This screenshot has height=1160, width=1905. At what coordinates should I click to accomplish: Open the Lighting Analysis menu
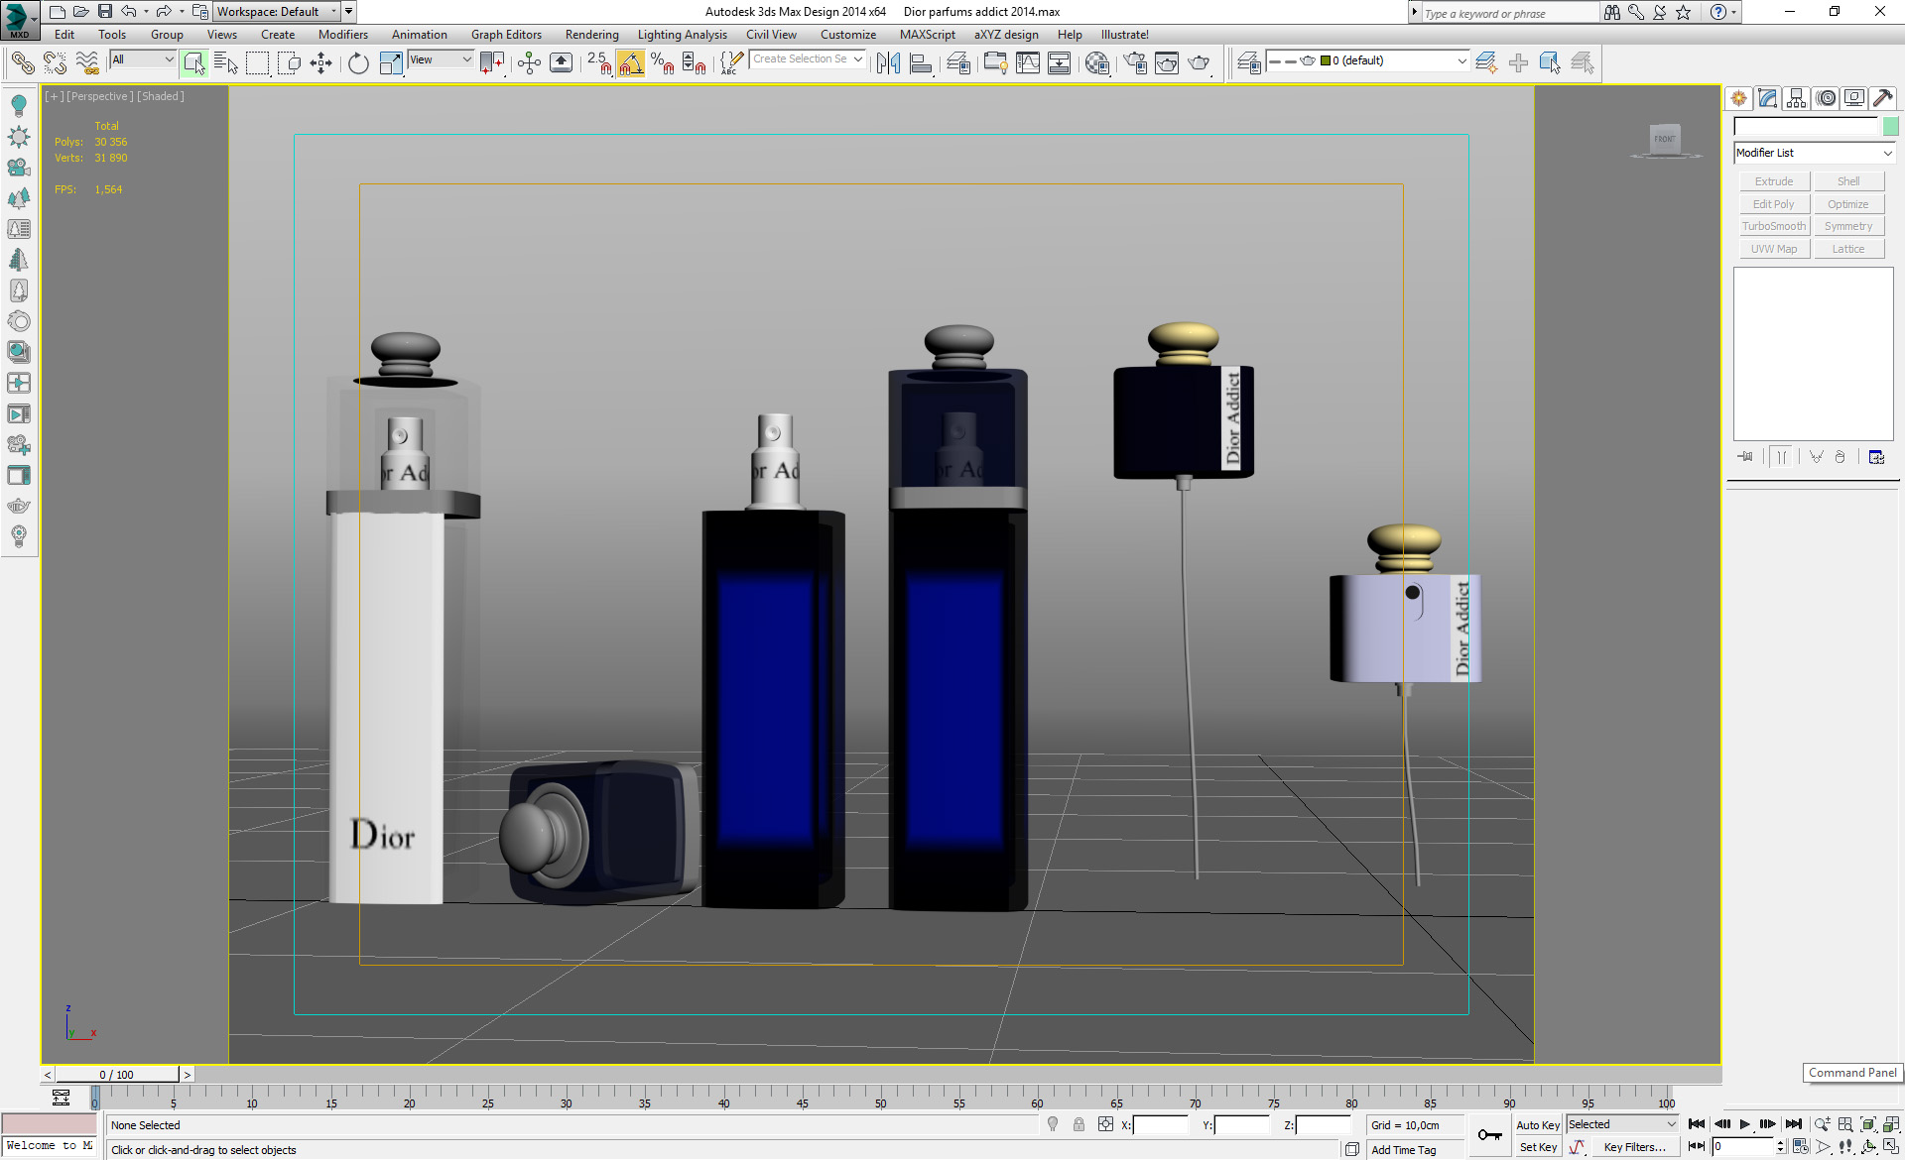pyautogui.click(x=682, y=35)
